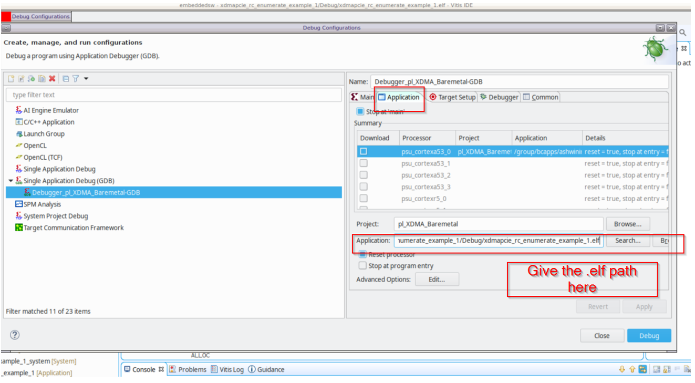Toggle the Stop at 'main' checkbox
The image size is (695, 383).
tap(360, 111)
